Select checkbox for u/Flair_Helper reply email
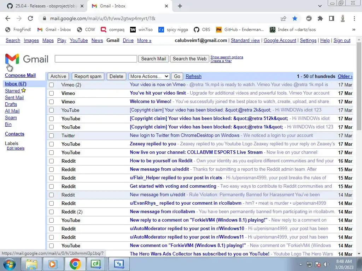Screen dimensions: 362x271 (x=52, y=178)
